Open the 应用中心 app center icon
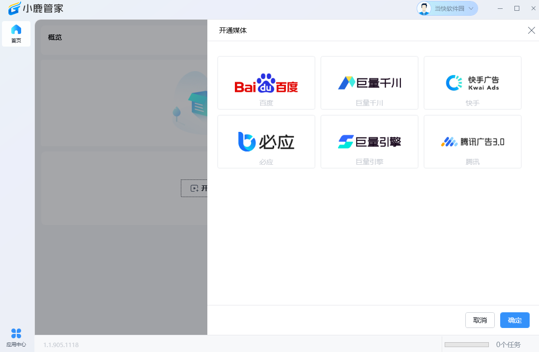Image resolution: width=539 pixels, height=352 pixels. (16, 338)
